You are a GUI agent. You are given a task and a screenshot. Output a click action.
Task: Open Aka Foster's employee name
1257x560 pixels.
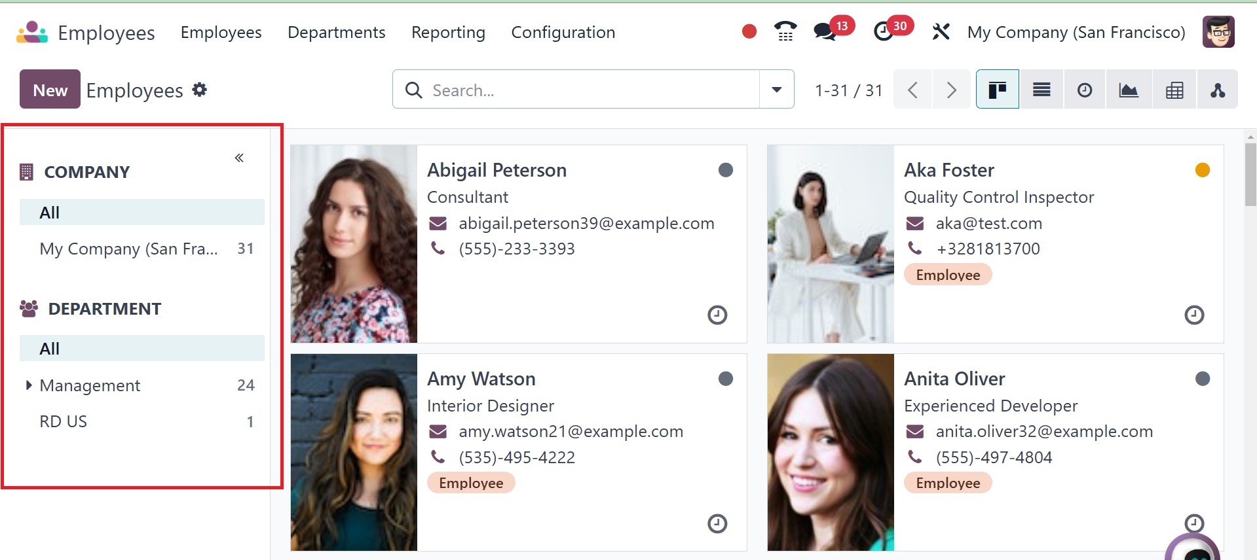949,170
